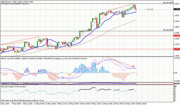Click the '38.2 @1.5475' Fibonacci label
Image resolution: width=180 pixels, height=105 pixels.
click(x=168, y=30)
